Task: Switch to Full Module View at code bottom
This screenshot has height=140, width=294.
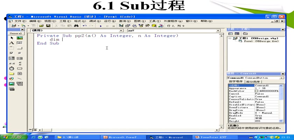Action: coord(35,130)
